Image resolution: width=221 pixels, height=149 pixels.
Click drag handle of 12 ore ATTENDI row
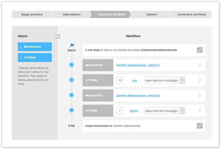click(x=200, y=81)
